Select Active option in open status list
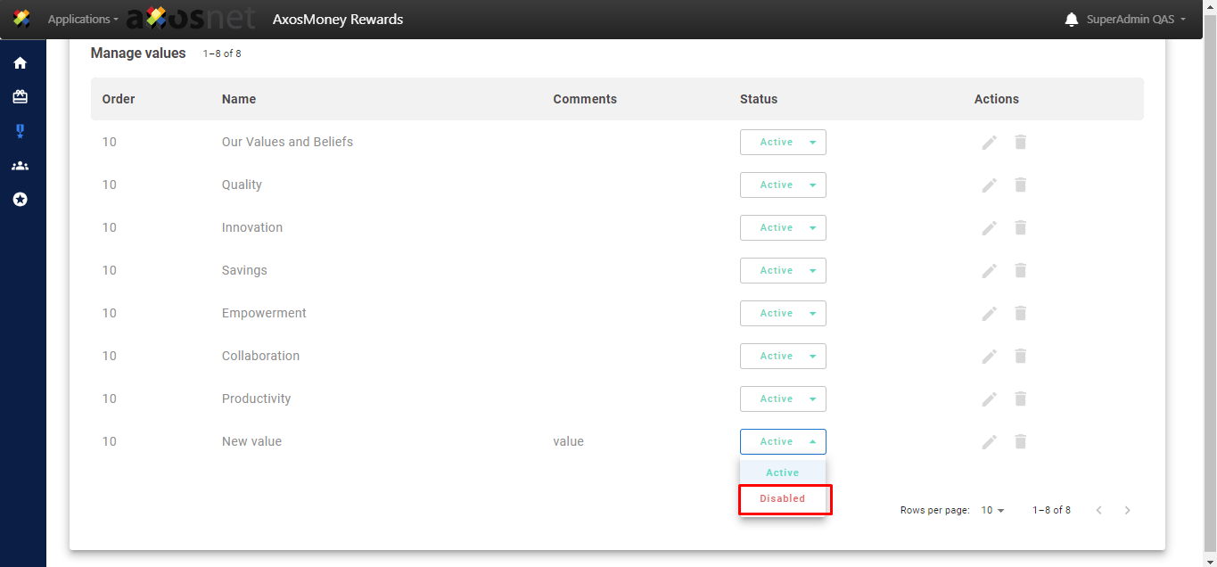The height and width of the screenshot is (567, 1217). [x=783, y=472]
